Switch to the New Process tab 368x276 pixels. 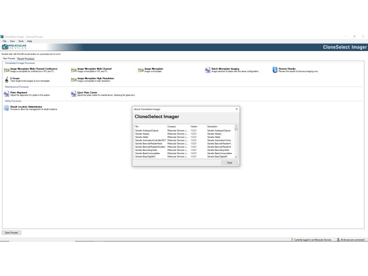click(9, 58)
